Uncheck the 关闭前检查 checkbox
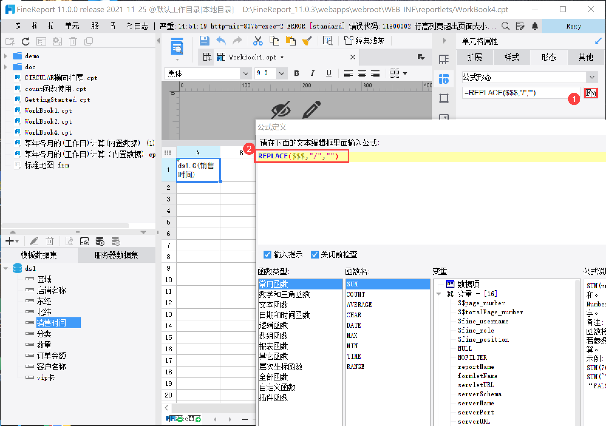This screenshot has height=426, width=606. (x=315, y=254)
